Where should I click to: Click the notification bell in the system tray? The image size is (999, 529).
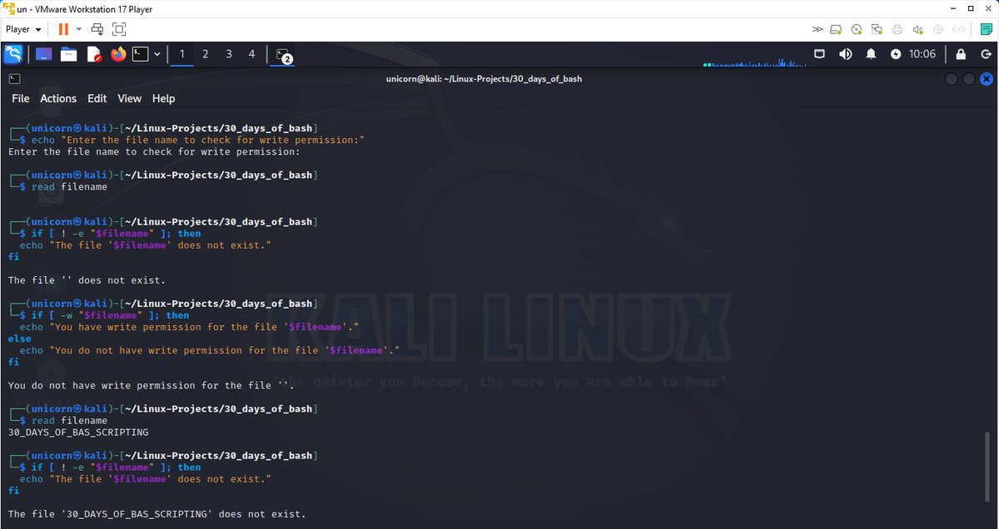pyautogui.click(x=871, y=53)
